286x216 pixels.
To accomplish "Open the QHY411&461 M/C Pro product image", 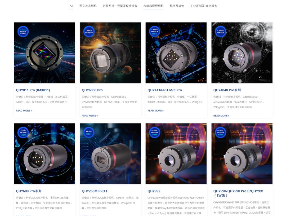I will pyautogui.click(x=176, y=53).
